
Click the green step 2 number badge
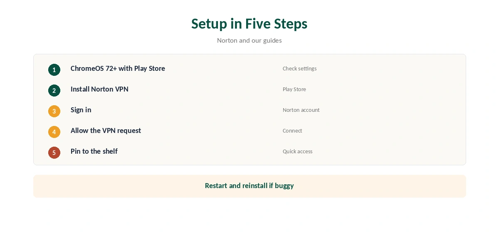tap(54, 90)
